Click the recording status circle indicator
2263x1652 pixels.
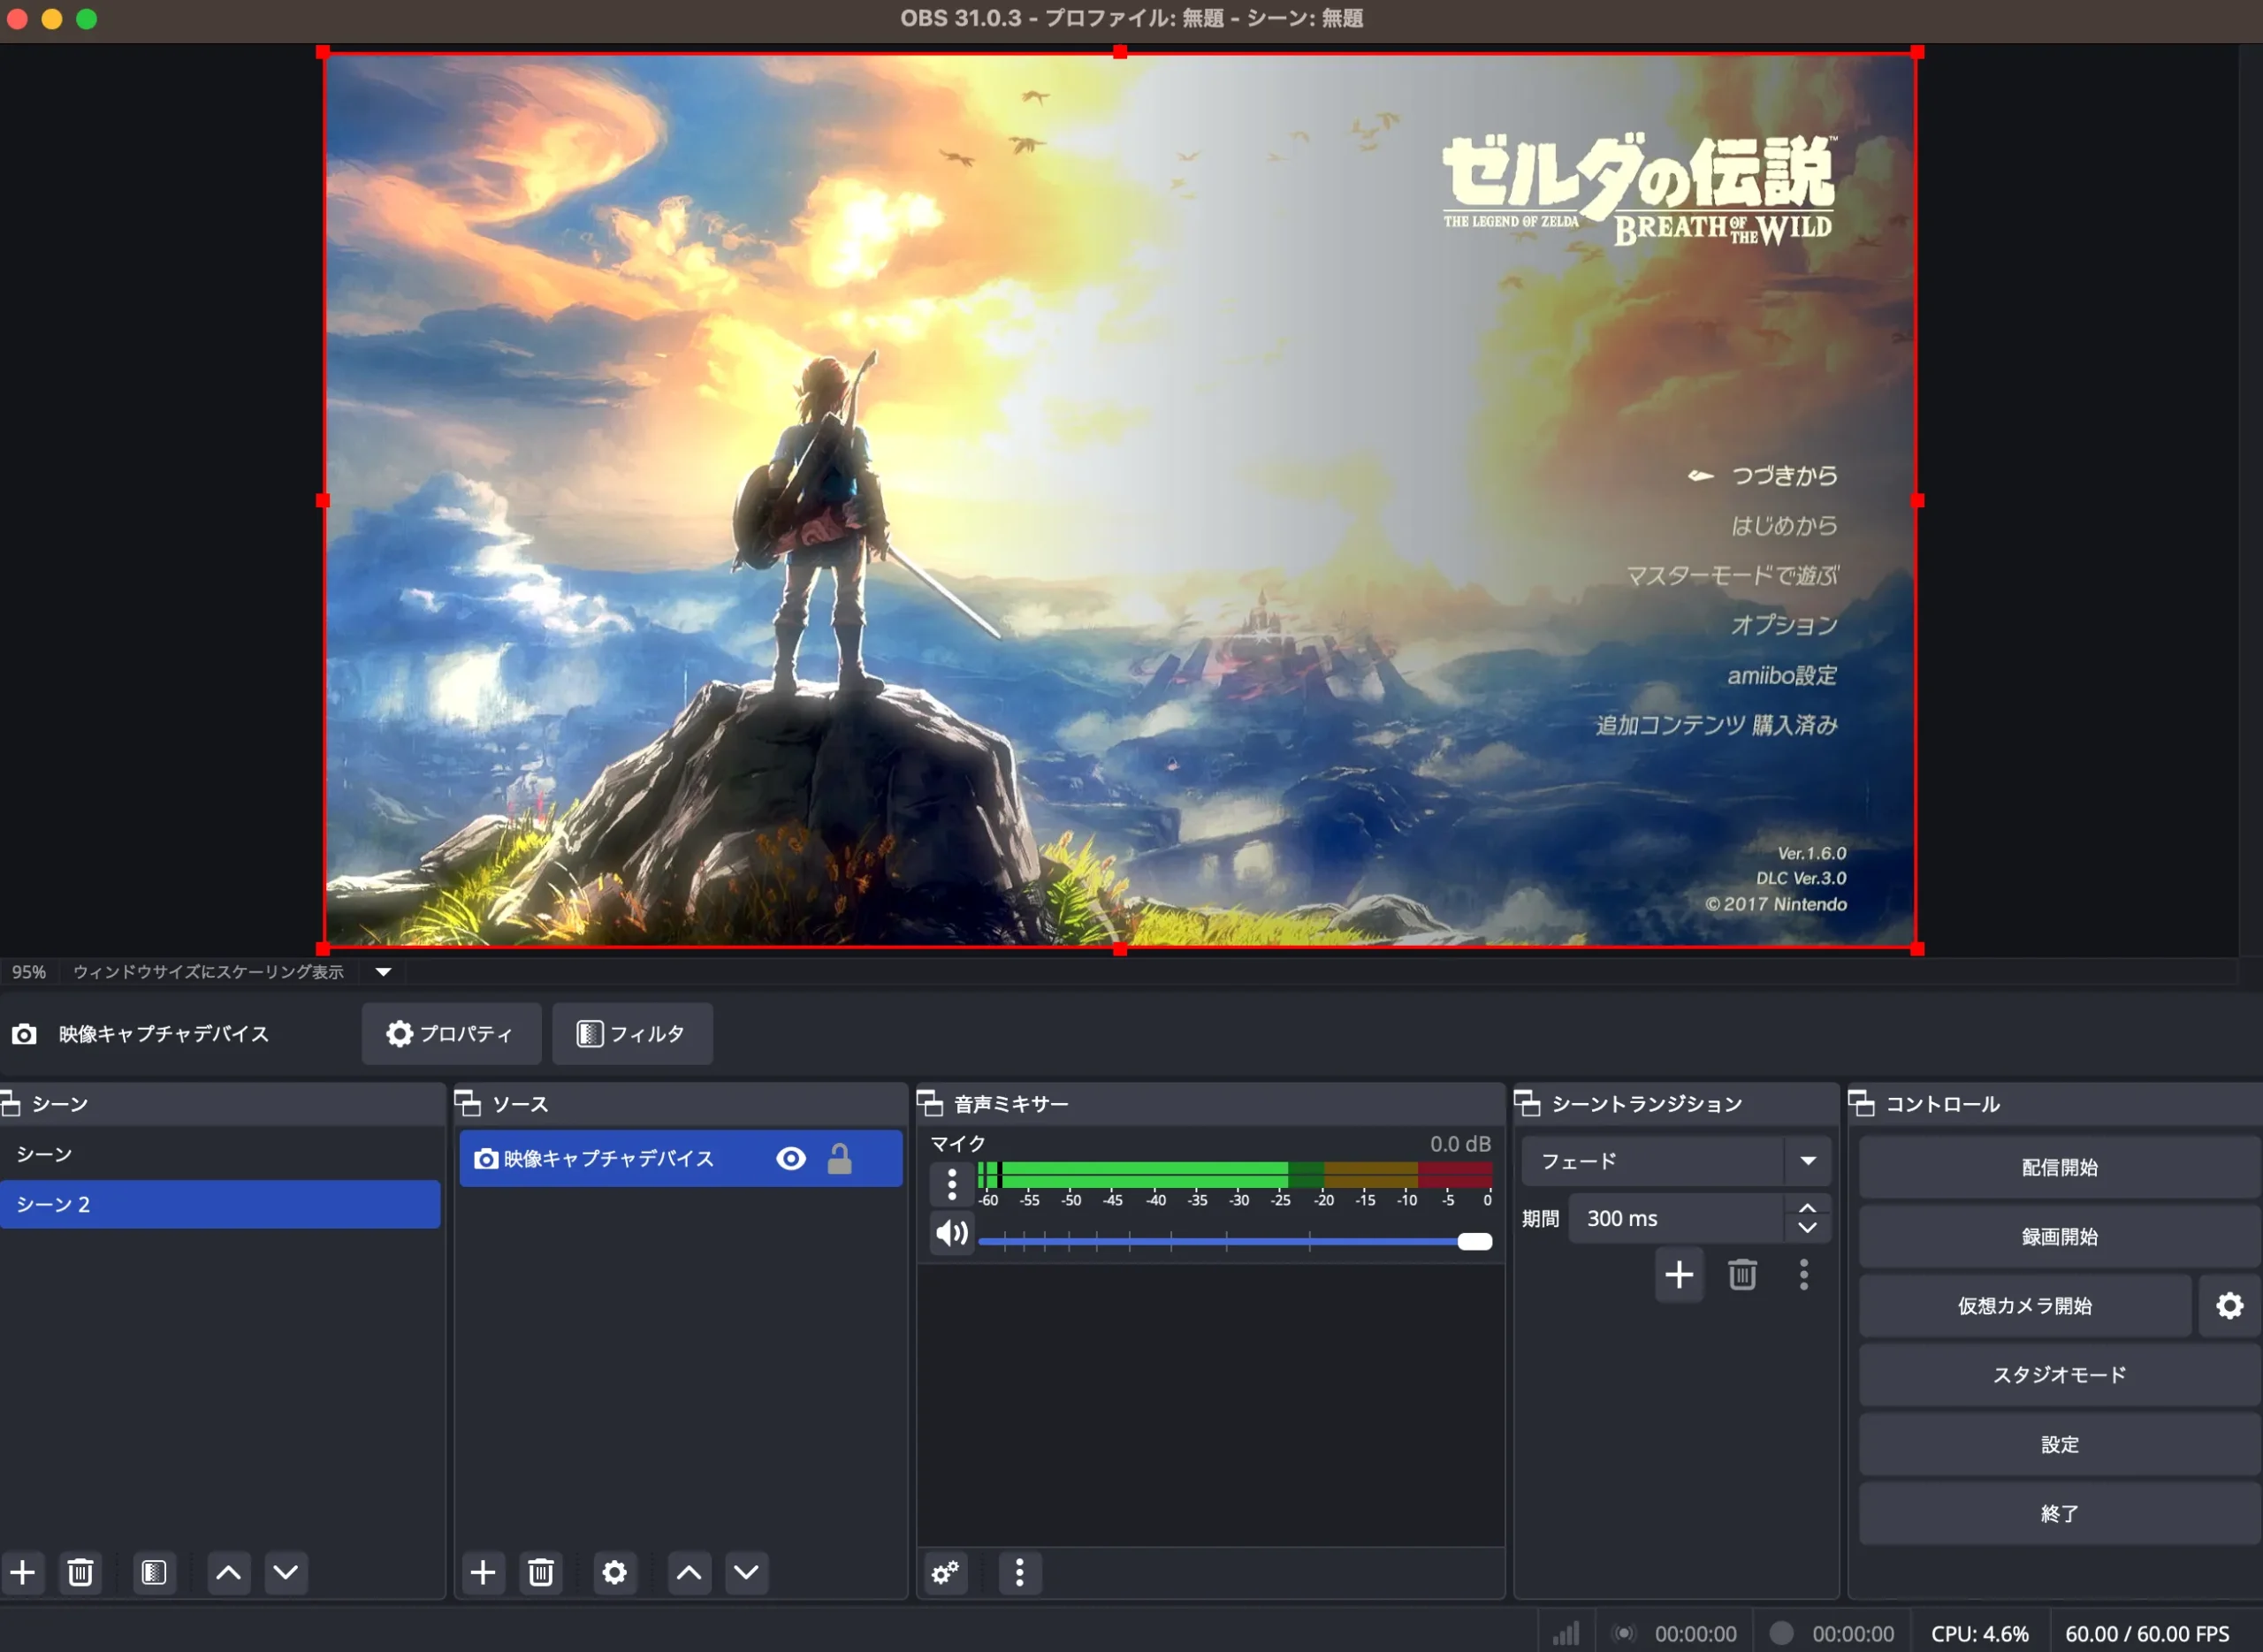(x=1781, y=1633)
